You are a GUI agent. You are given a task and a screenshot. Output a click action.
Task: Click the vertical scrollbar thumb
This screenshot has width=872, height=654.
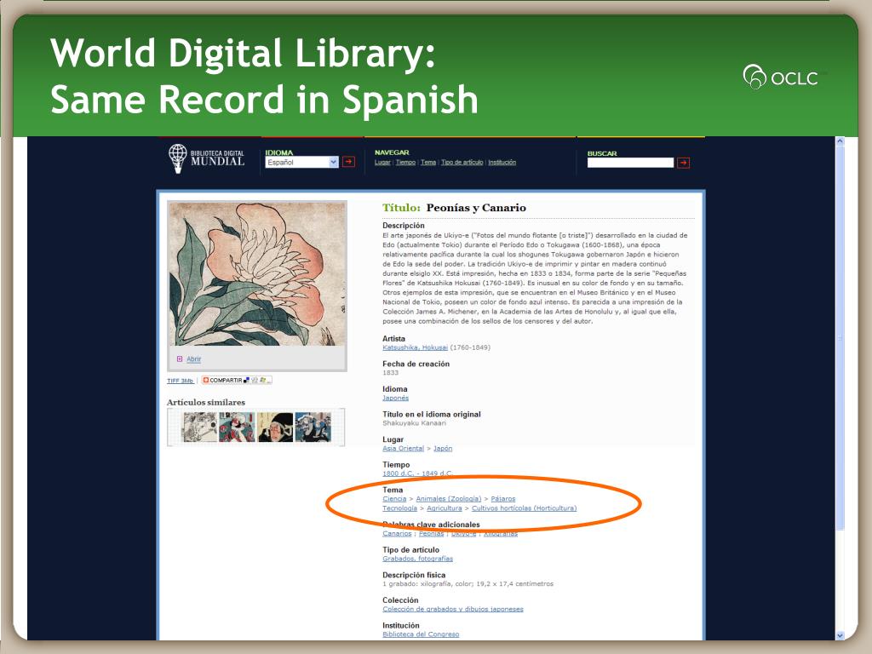tap(840, 338)
